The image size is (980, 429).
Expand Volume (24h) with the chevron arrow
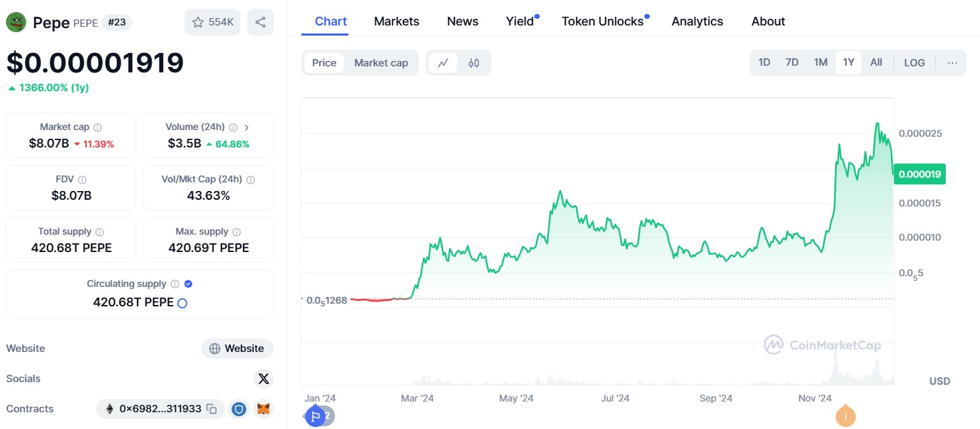coord(247,127)
